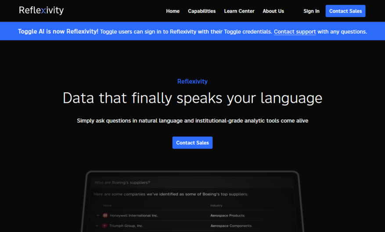Expand the Honeywell International Inc. row
The image size is (385, 232).
98,215
